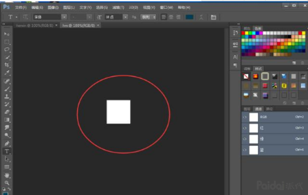Select the Pen tool
This screenshot has width=308, height=195.
coord(6,144)
